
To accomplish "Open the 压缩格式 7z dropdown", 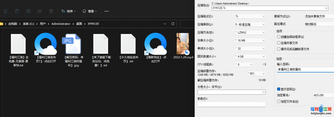I will (250, 16).
